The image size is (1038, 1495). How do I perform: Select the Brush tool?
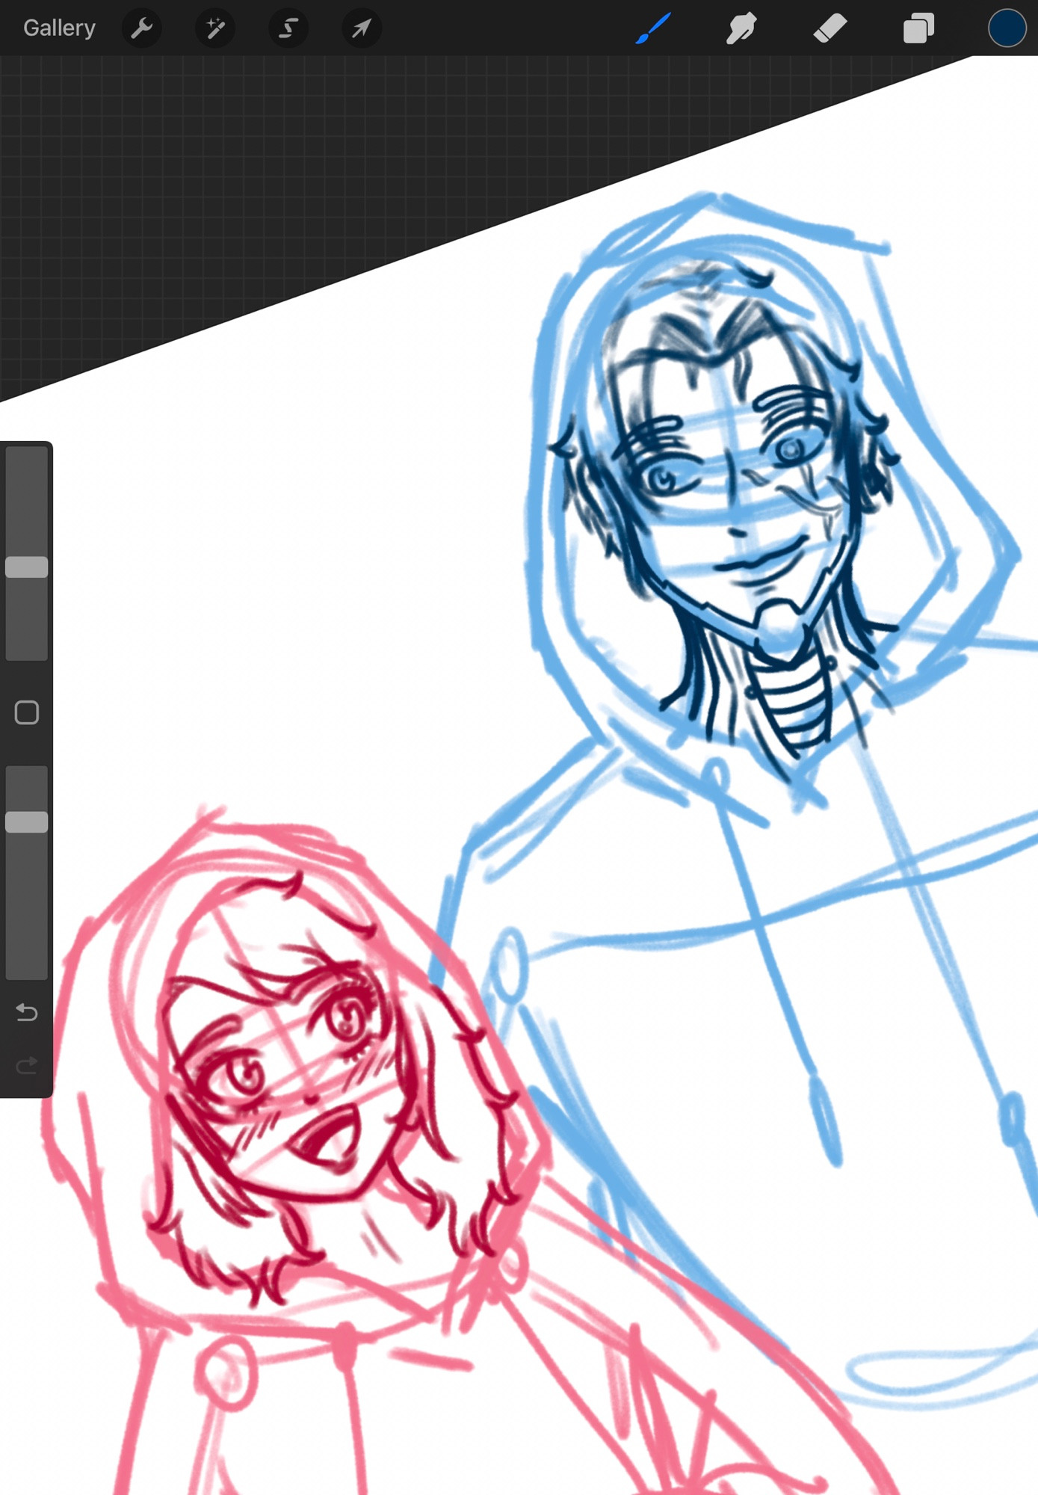tap(653, 28)
